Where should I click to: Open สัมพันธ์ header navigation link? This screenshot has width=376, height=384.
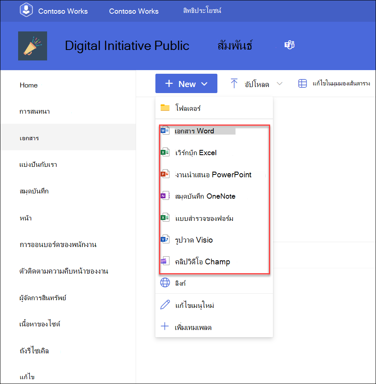pos(235,45)
